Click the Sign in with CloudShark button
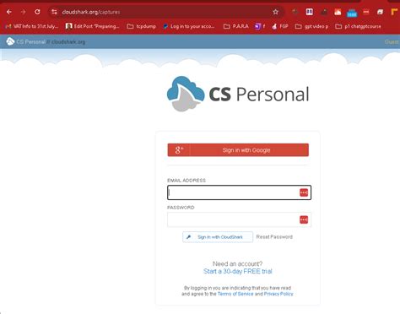Image resolution: width=400 pixels, height=314 pixels. point(218,237)
